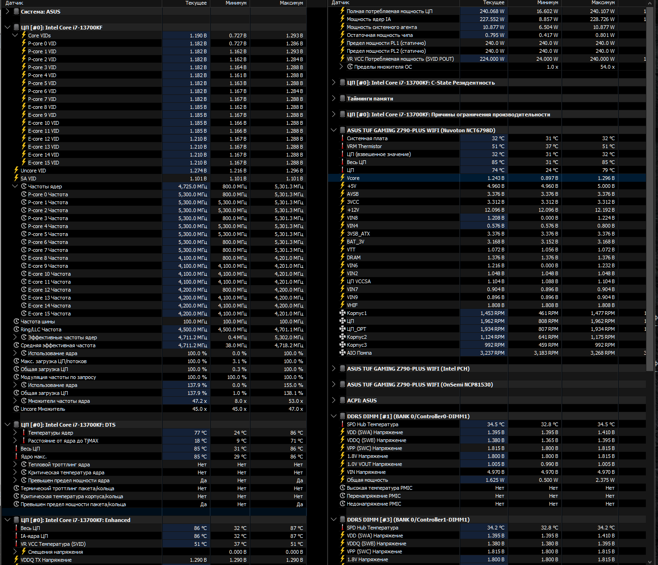This screenshot has height=565, width=658.
Task: Collapse the DDR5 DIMM [#1] group
Action: 334,416
